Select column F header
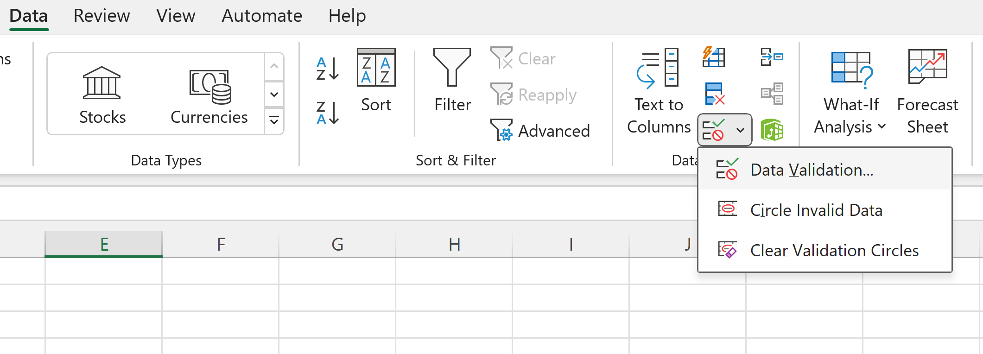Screen dimensions: 983x354 (x=221, y=244)
